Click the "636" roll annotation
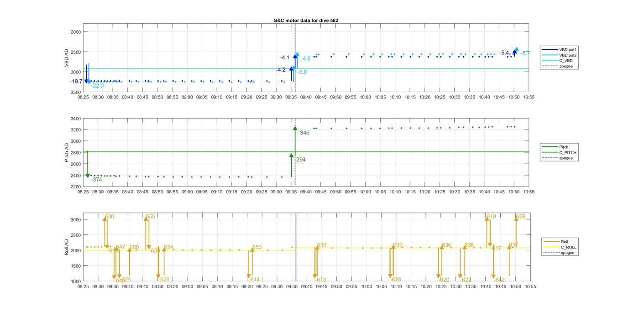Image resolution: width=639 pixels, height=316 pixels. [x=446, y=245]
